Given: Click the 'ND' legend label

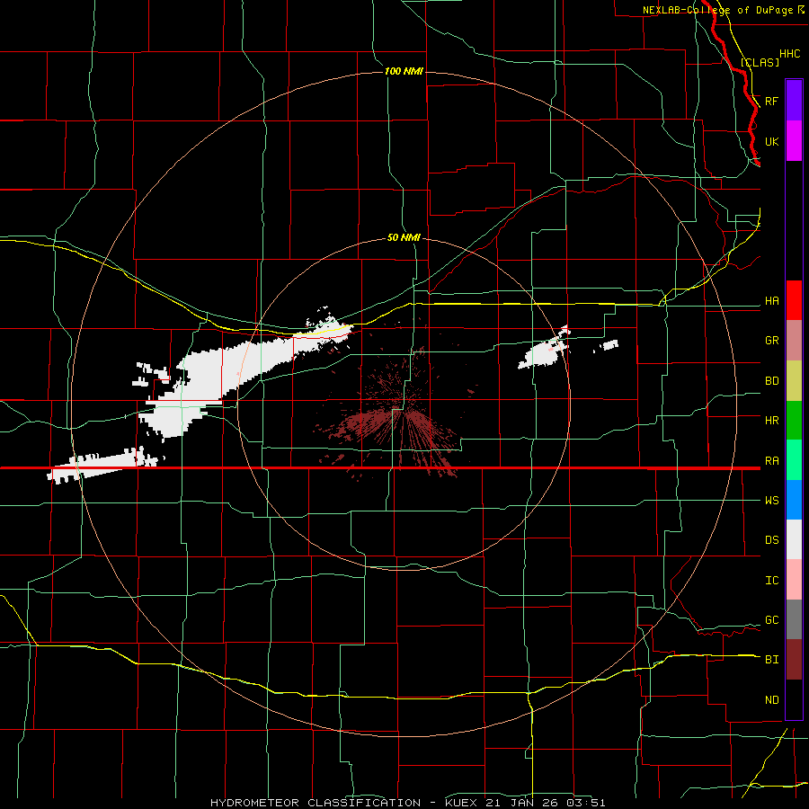Looking at the screenshot, I should [771, 700].
